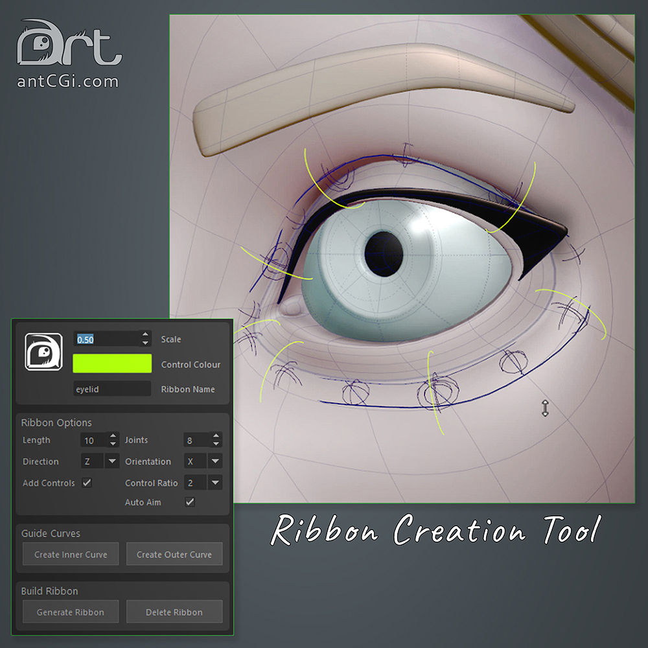
Task: Increase Length using the up arrow
Action: [x=113, y=436]
